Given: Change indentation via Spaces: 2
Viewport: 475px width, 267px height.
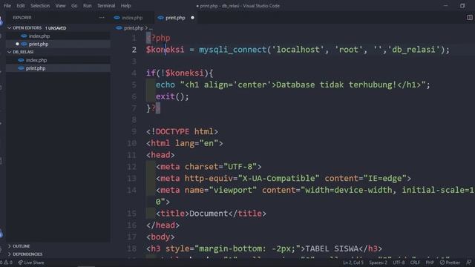Looking at the screenshot, I should click(378, 263).
